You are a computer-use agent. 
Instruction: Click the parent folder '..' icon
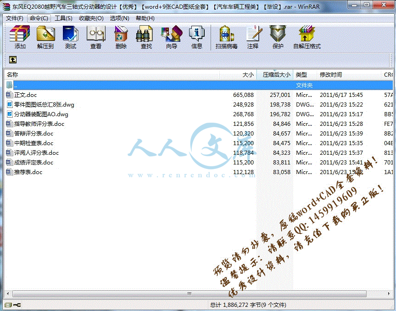click(9, 85)
